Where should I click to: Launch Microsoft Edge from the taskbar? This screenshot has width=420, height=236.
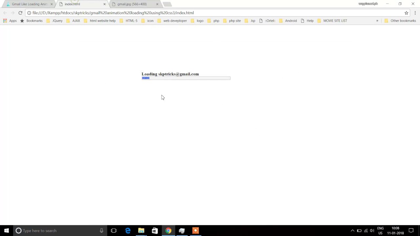[128, 230]
